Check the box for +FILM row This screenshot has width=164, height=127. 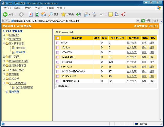58,43
